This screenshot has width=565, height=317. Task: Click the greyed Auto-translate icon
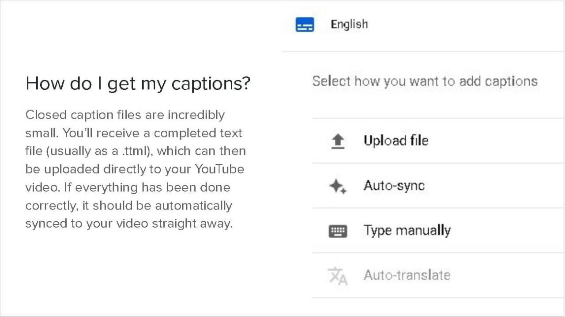click(338, 276)
